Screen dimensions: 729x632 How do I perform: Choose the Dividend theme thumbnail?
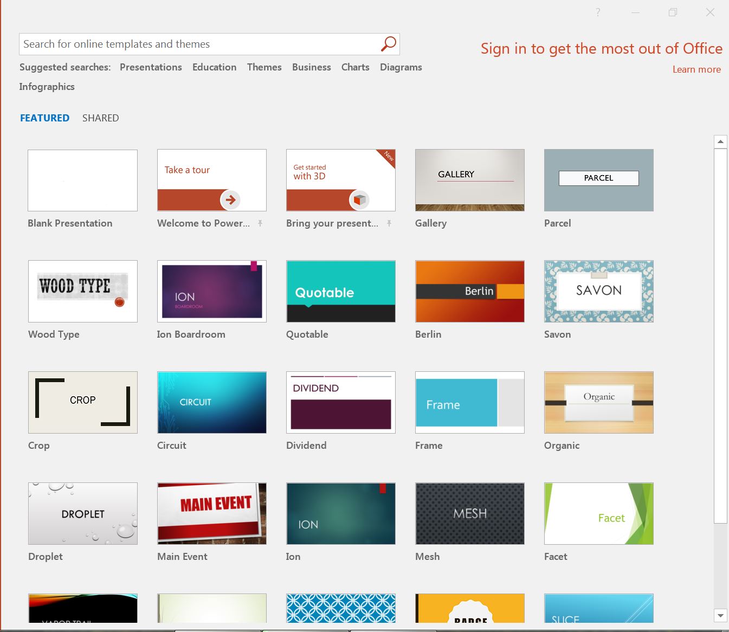[x=340, y=403]
